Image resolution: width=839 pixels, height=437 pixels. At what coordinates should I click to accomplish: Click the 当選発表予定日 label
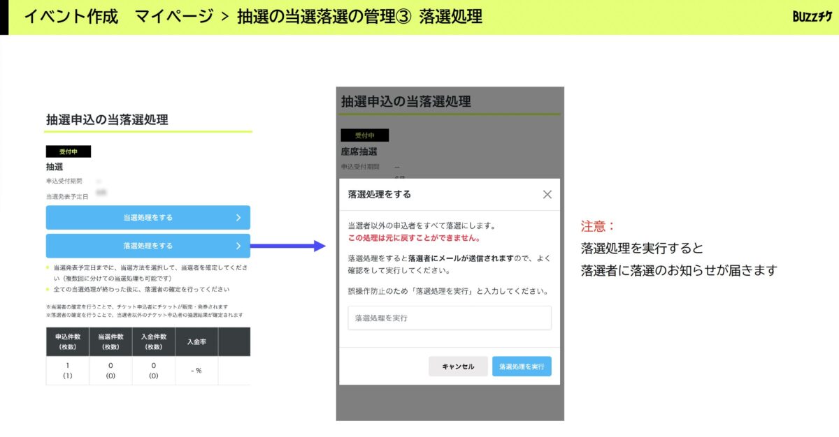[x=67, y=197]
